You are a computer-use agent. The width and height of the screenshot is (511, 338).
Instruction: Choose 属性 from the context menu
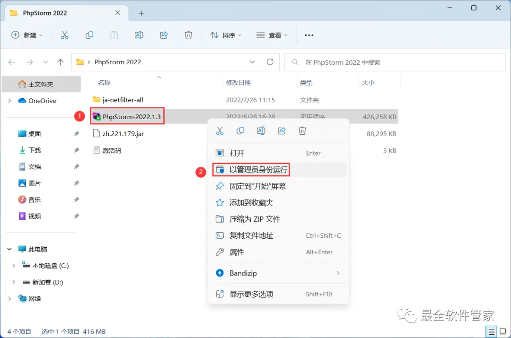pyautogui.click(x=279, y=252)
